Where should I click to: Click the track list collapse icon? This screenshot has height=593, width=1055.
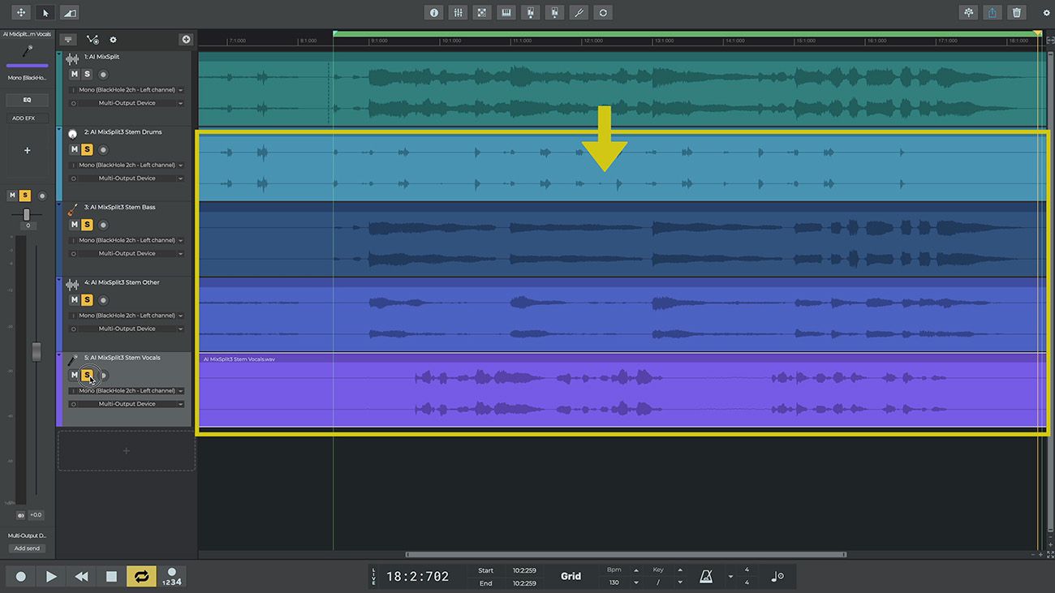(x=69, y=39)
